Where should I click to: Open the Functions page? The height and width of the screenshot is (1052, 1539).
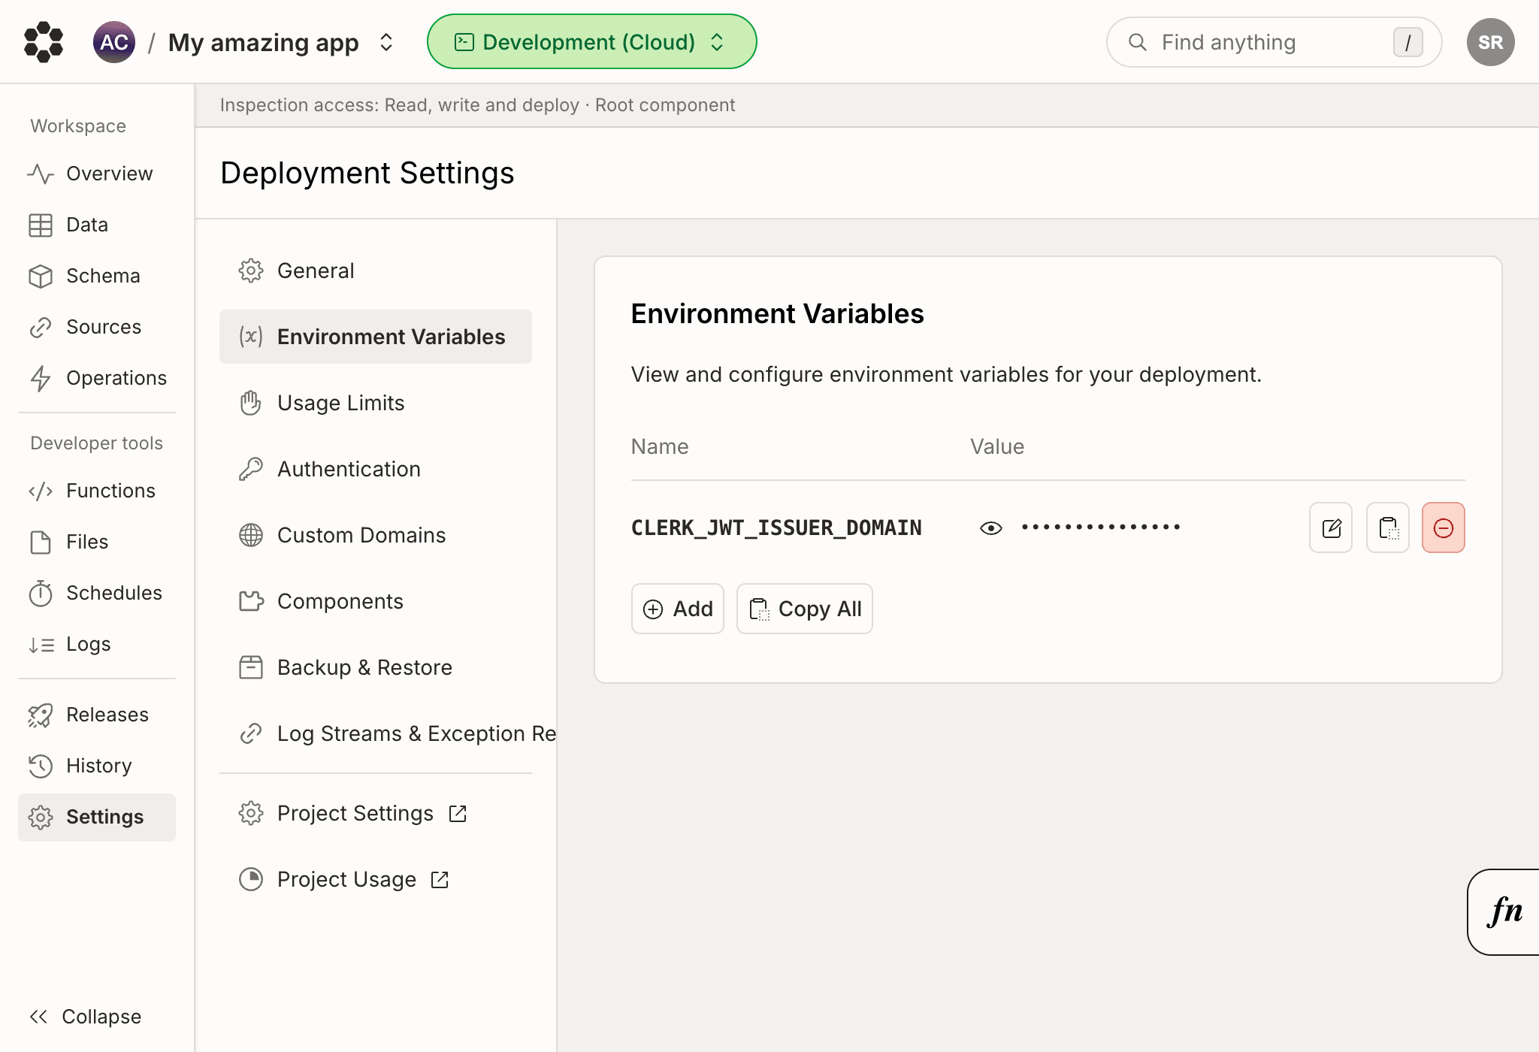(96, 491)
